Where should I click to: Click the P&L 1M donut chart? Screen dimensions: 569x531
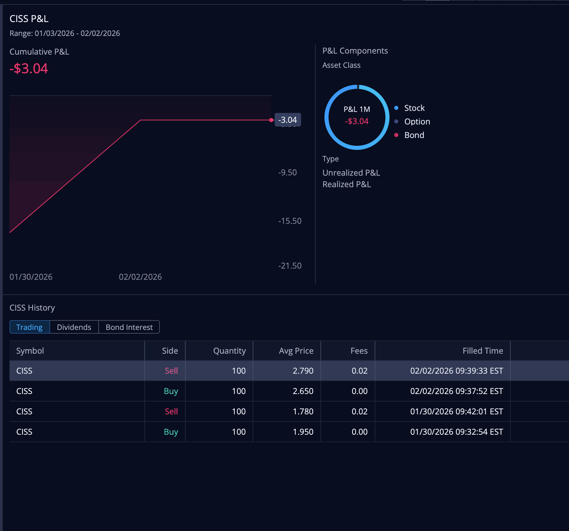coord(357,117)
